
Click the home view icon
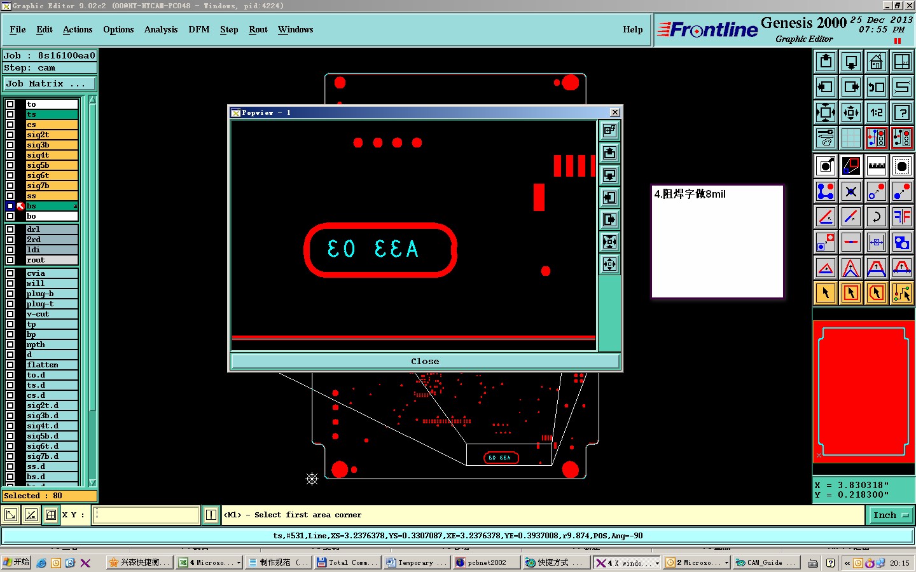877,62
